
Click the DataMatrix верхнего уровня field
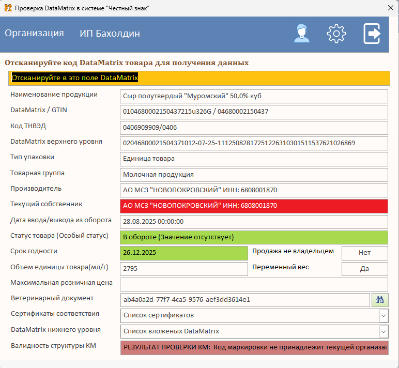point(254,143)
